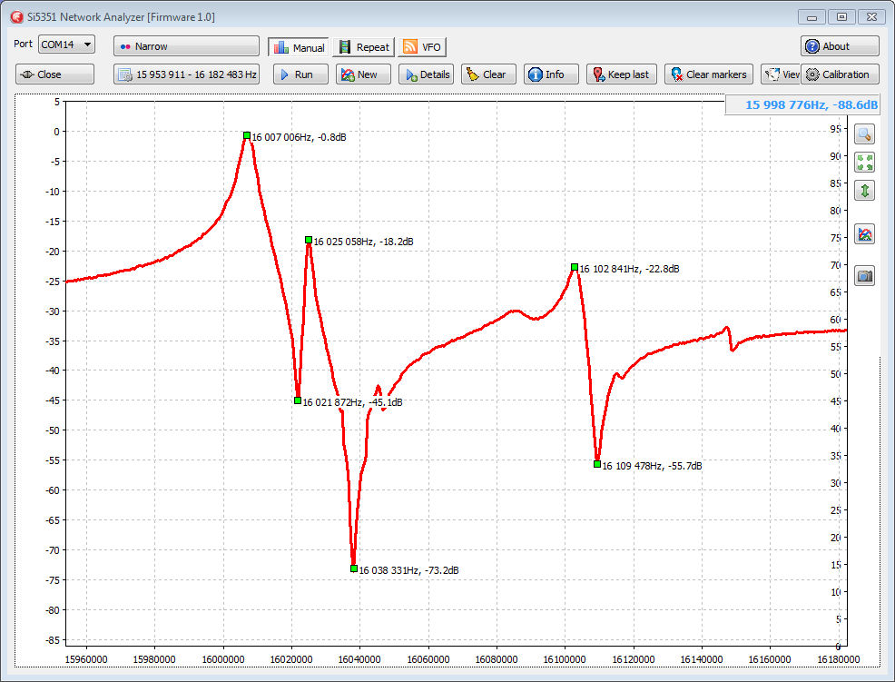Click the camera screenshot icon
The height and width of the screenshot is (682, 895).
coord(865,276)
